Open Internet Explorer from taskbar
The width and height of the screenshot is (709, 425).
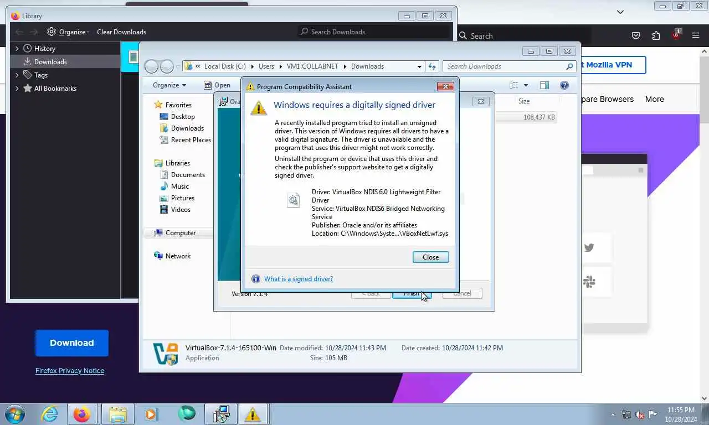coord(50,414)
